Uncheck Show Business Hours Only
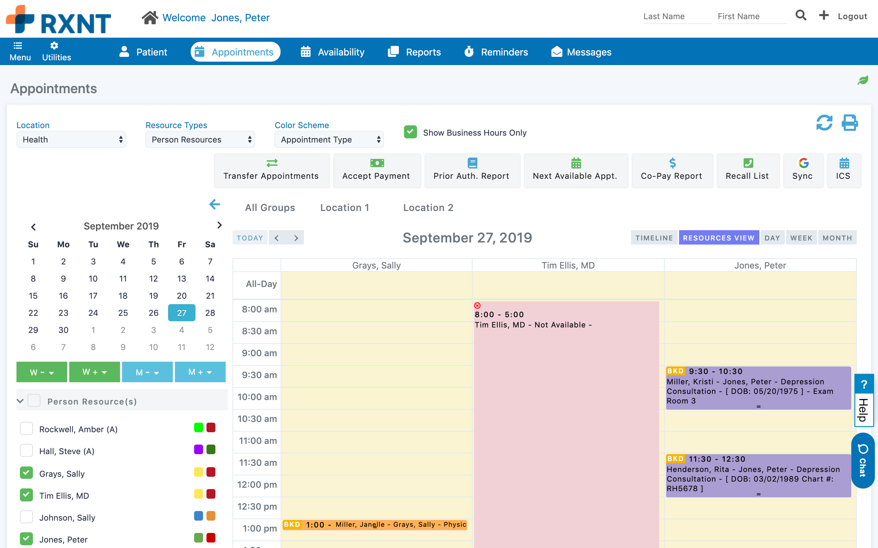Viewport: 878px width, 548px height. (410, 132)
